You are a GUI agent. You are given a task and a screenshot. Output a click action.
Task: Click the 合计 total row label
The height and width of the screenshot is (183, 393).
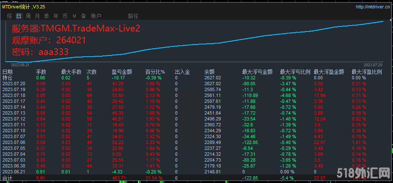tap(7, 178)
